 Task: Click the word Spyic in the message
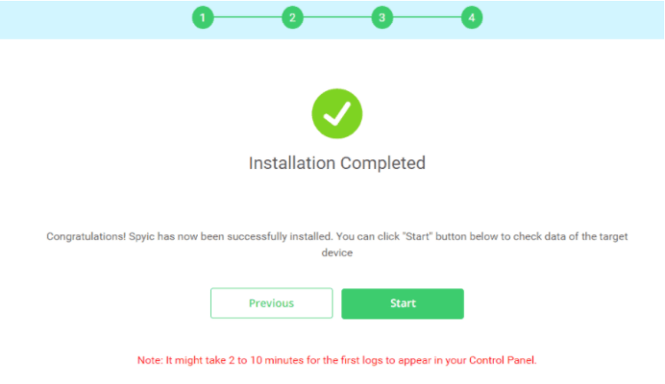tap(142, 236)
